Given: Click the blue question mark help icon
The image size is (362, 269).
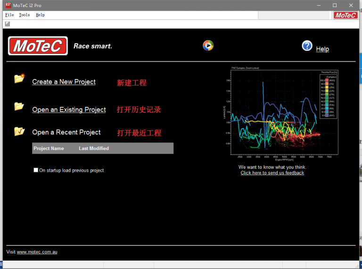Looking at the screenshot, I should 307,46.
